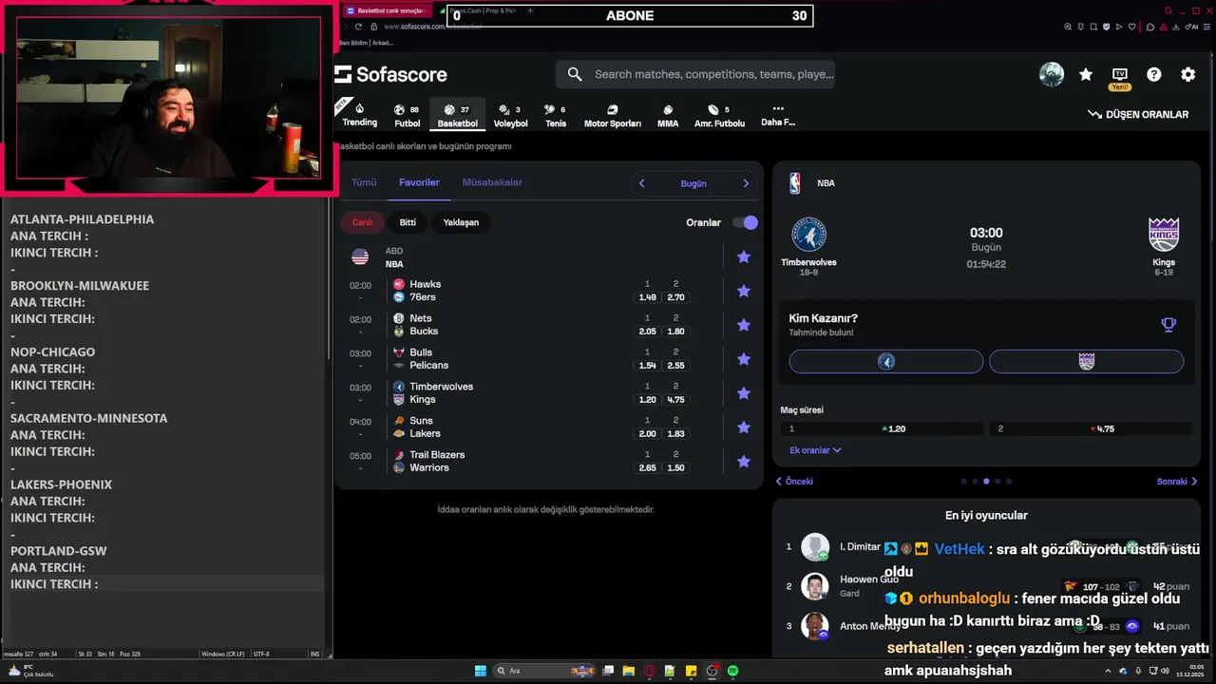
Task: Click the Timberwolves team logo in match card
Action: (809, 235)
